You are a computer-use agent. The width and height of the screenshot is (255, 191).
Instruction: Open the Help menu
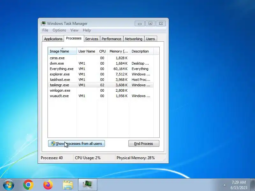[87, 30]
